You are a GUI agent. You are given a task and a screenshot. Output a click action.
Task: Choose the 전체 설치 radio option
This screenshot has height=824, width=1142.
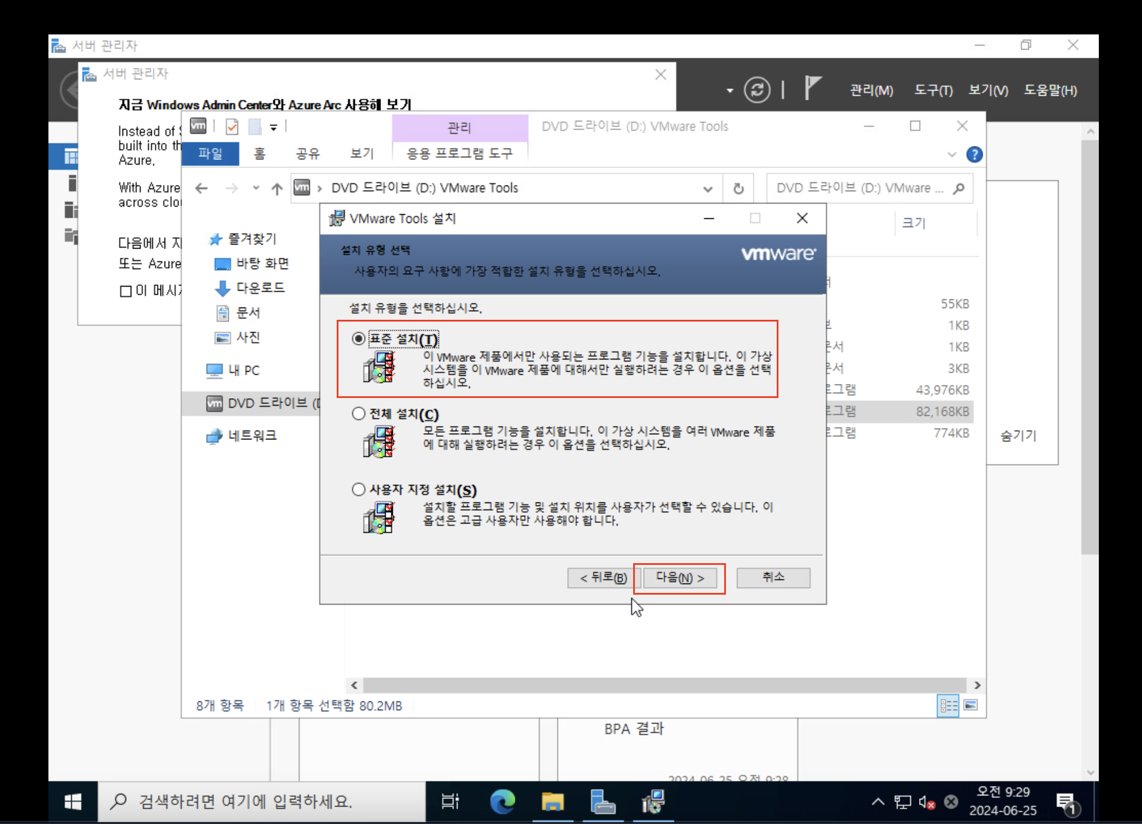tap(359, 414)
